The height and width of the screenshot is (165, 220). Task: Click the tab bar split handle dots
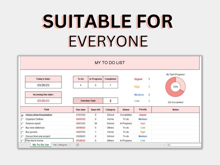[164, 145]
